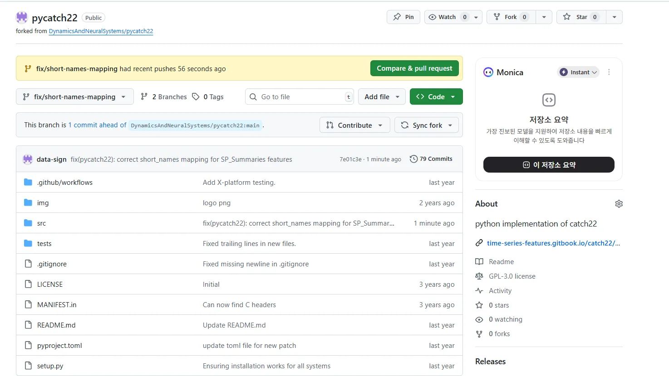This screenshot has height=376, width=669.
Task: Click the LICENSE file icon
Action: tap(28, 284)
